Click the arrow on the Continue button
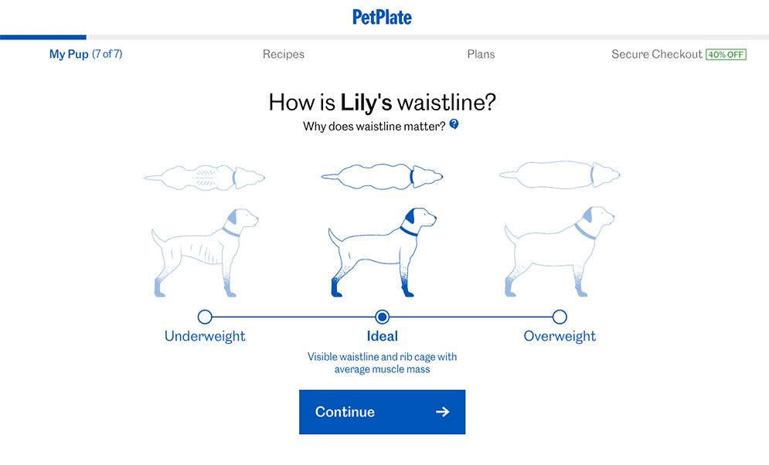The width and height of the screenshot is (769, 465). point(442,412)
